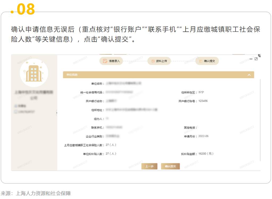Collapse the 单位信息 section with chevron
Screen dimensions: 272x199
tap(249, 75)
